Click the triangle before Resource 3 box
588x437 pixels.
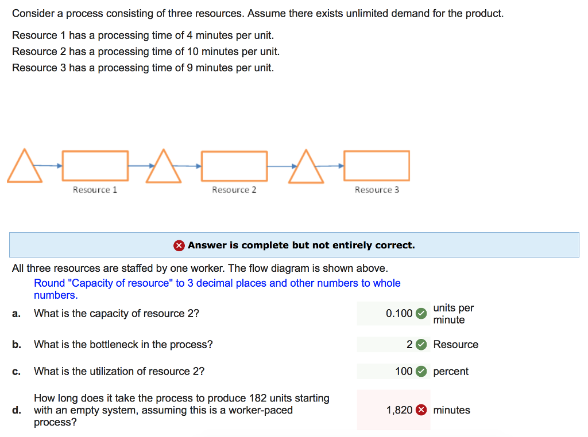[x=306, y=166]
